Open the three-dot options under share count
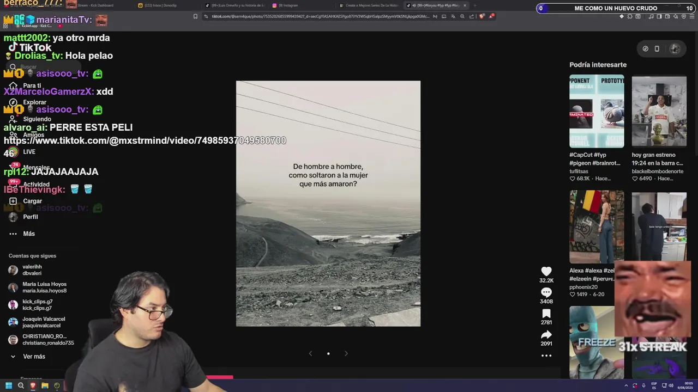 [x=546, y=356]
